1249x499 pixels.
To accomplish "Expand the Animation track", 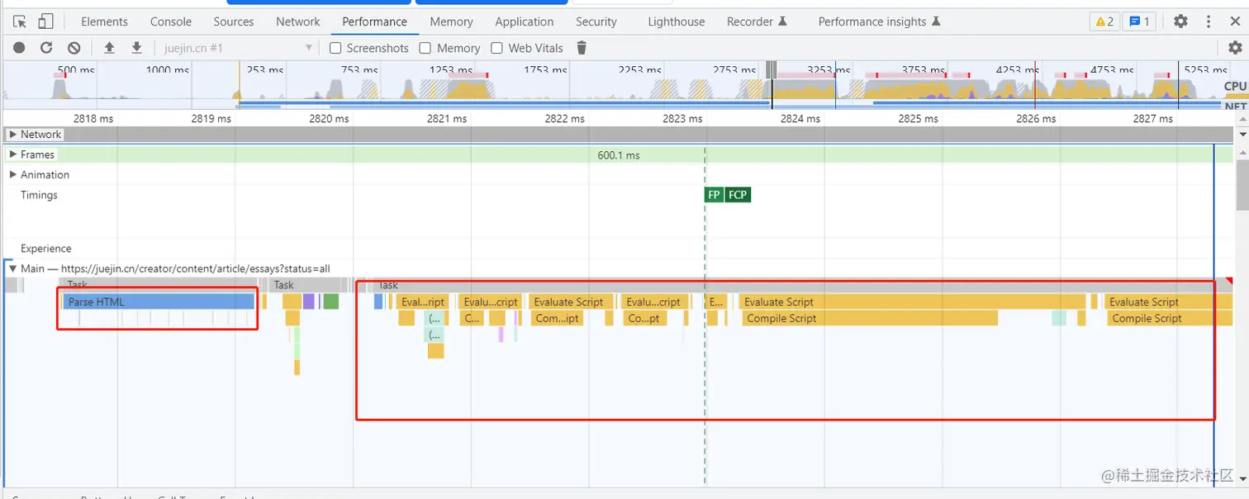I will pyautogui.click(x=13, y=174).
